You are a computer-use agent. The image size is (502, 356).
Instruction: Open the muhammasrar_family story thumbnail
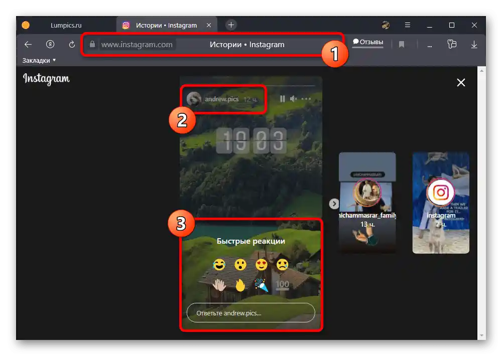pyautogui.click(x=367, y=203)
